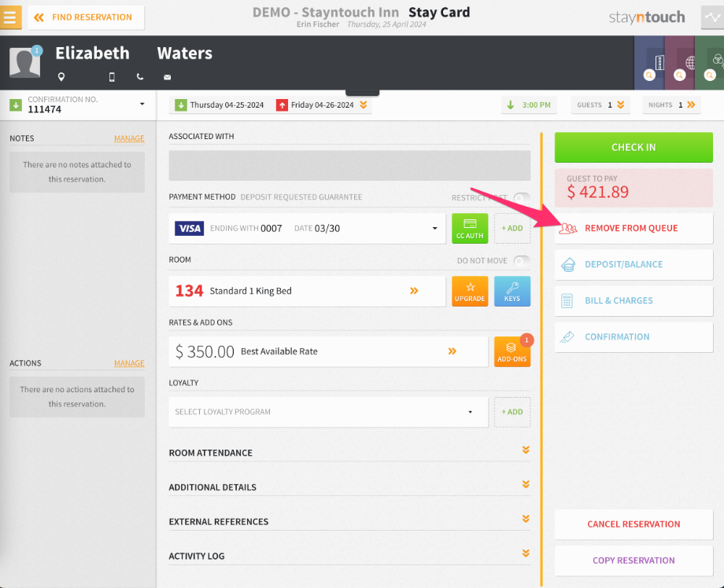Click the Deposit/Balance coins icon
Image resolution: width=724 pixels, height=588 pixels.
[x=568, y=265]
